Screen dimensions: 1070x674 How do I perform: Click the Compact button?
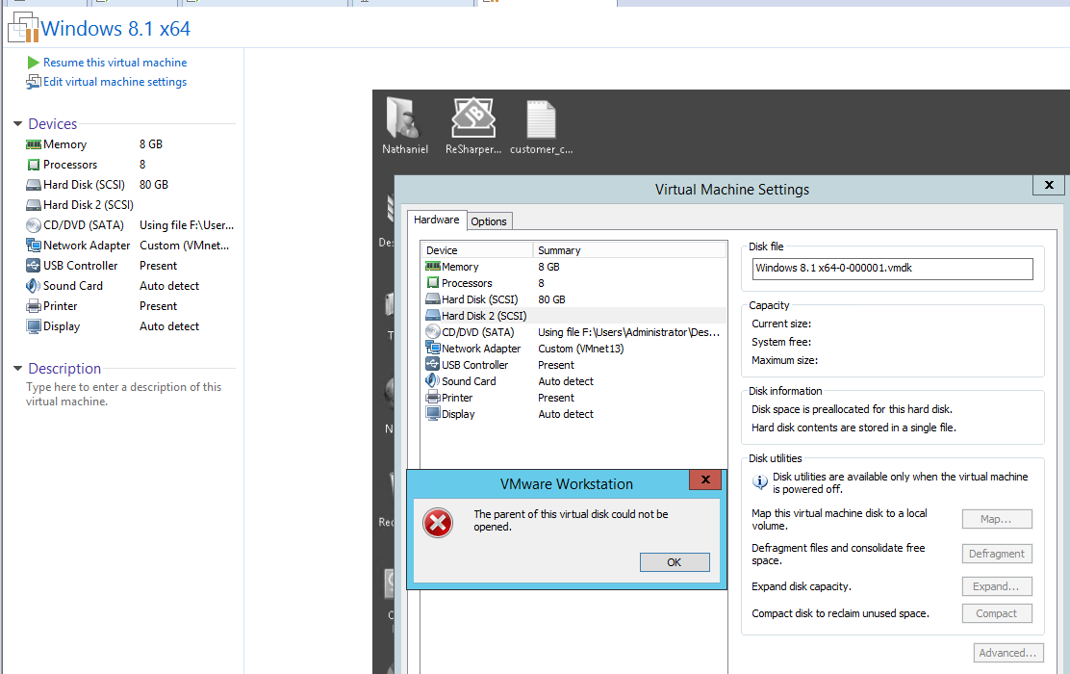(x=996, y=613)
